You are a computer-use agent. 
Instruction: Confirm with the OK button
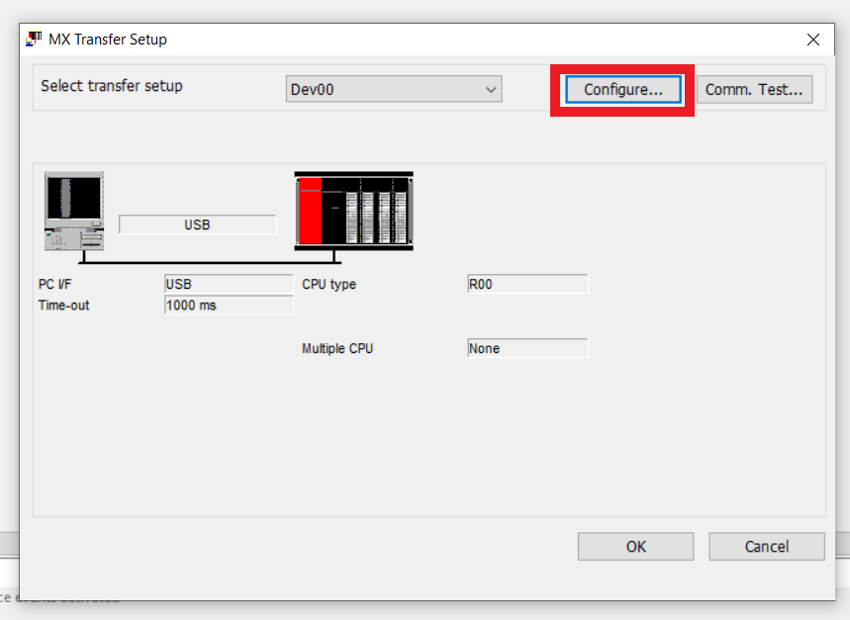[636, 547]
